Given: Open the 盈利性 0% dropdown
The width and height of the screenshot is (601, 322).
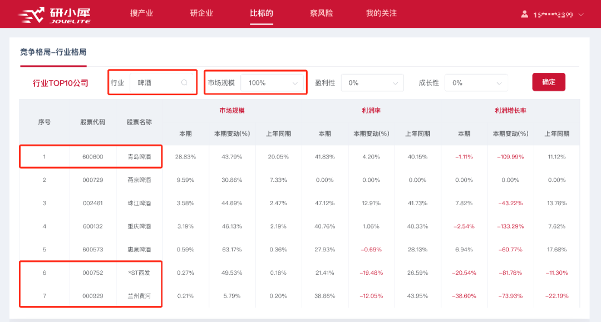Looking at the screenshot, I should pyautogui.click(x=372, y=83).
